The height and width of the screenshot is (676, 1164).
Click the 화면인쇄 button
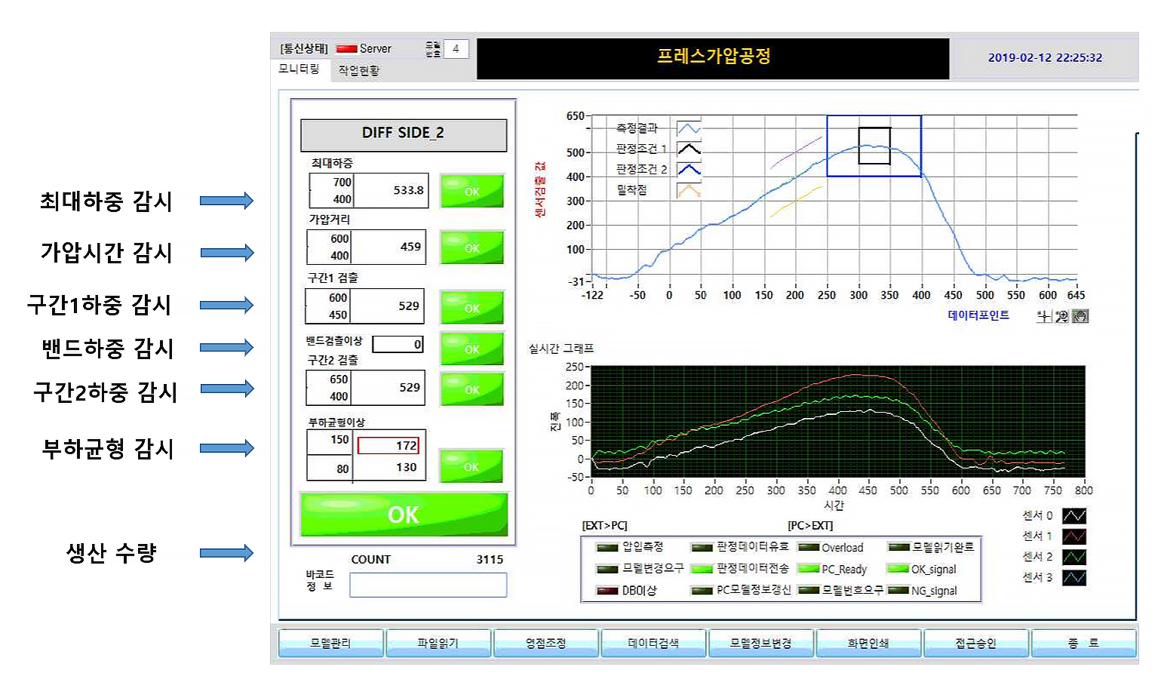click(868, 643)
